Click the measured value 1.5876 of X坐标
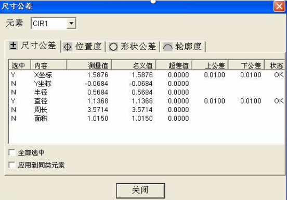The height and width of the screenshot is (200, 287). [x=98, y=75]
